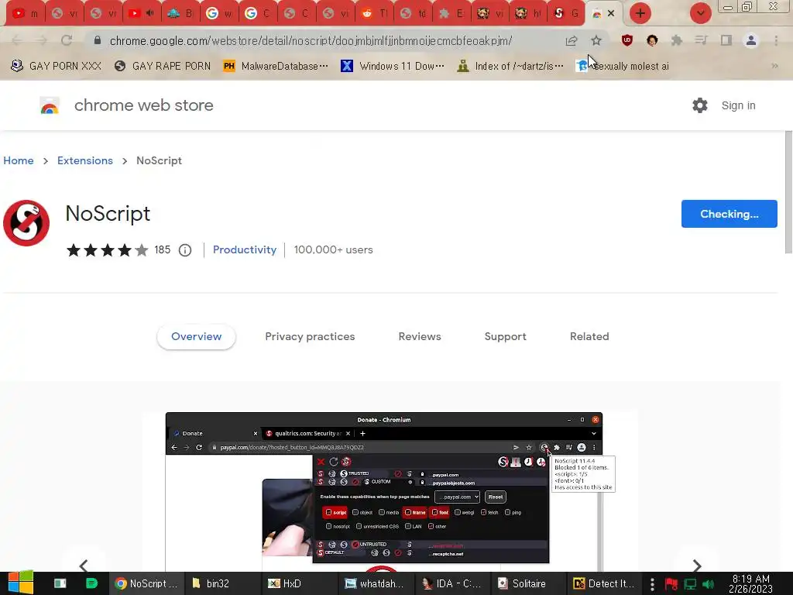Open the Windows 11 Dow... bookmark
Image resolution: width=793 pixels, height=595 pixels.
(393, 66)
